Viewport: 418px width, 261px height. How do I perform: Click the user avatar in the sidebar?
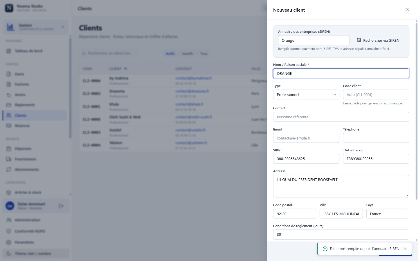click(10, 206)
